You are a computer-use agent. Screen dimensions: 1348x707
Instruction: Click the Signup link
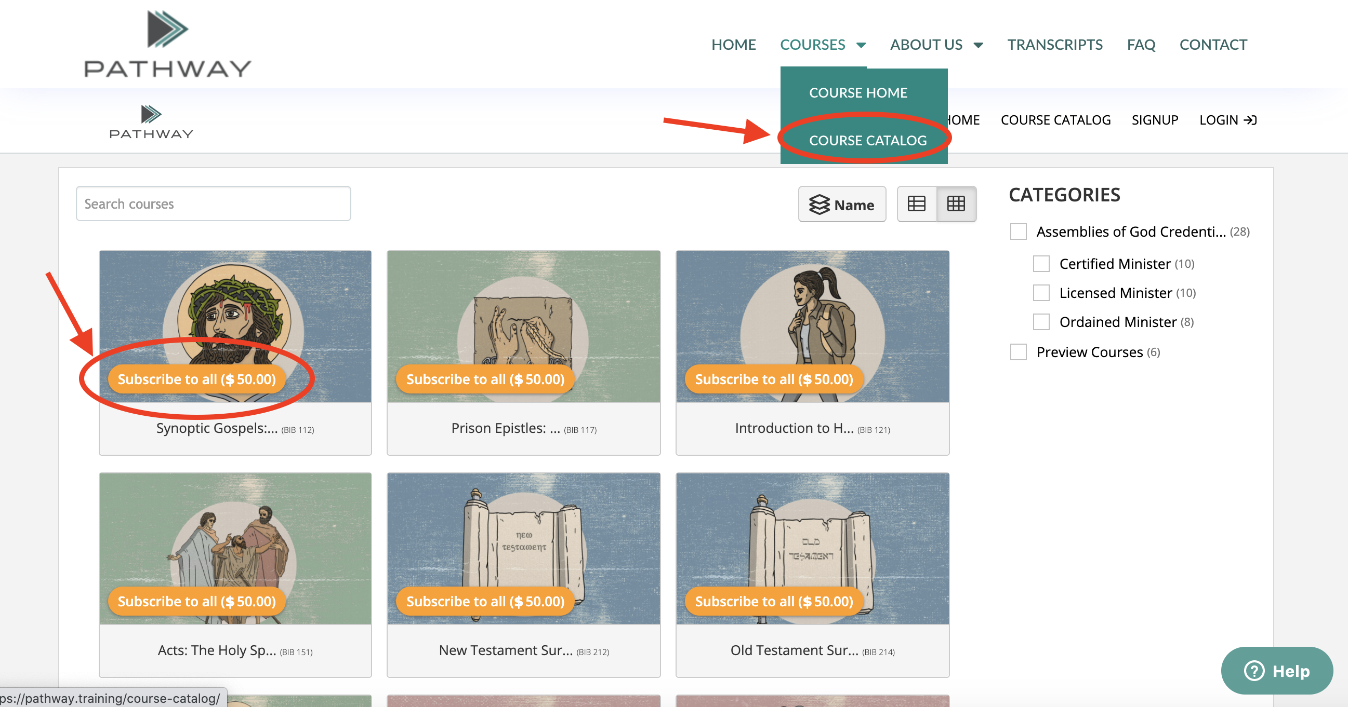click(1154, 120)
